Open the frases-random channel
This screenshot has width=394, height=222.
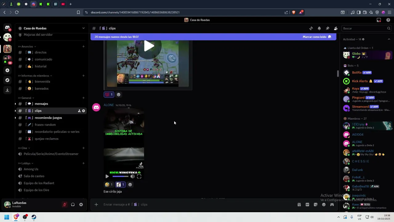[51, 125]
